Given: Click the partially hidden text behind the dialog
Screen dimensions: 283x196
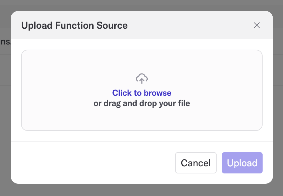Looking at the screenshot, I should tap(5, 42).
